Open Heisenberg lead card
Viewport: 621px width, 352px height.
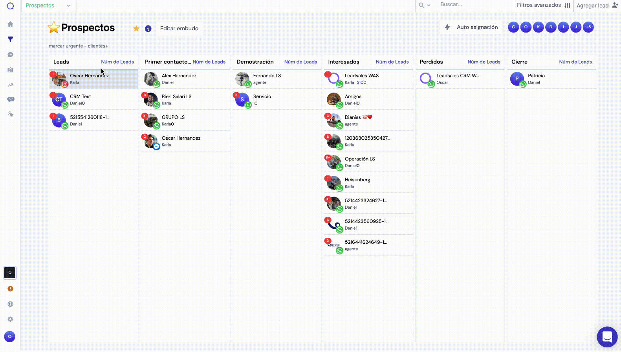(x=368, y=183)
